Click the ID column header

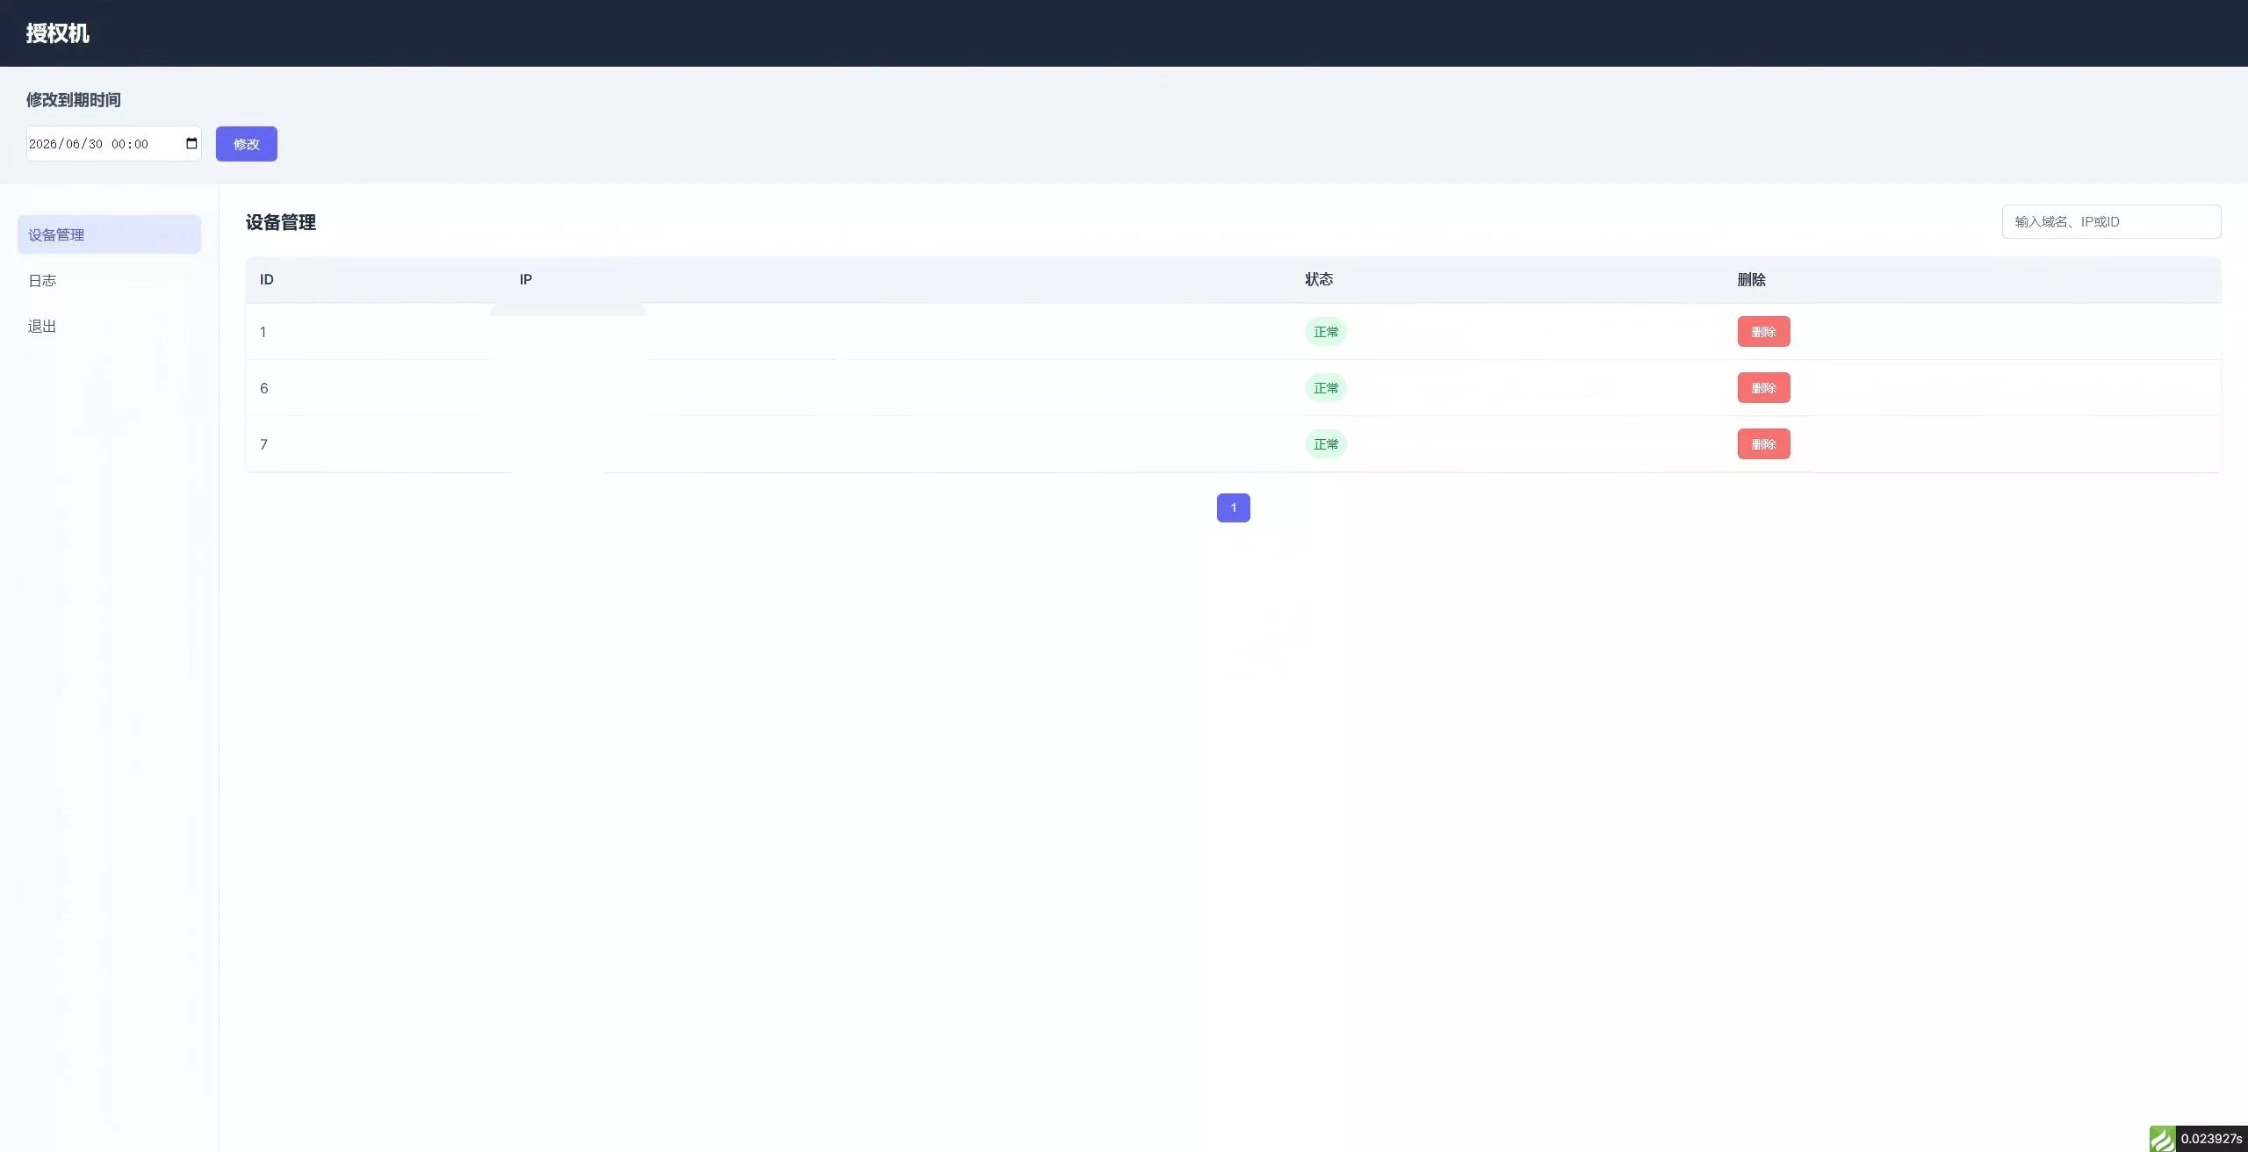[267, 279]
